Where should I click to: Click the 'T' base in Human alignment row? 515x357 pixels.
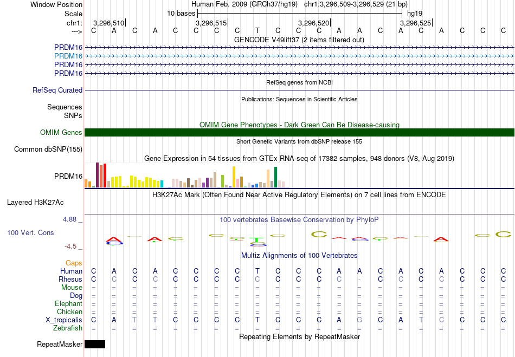(257, 271)
